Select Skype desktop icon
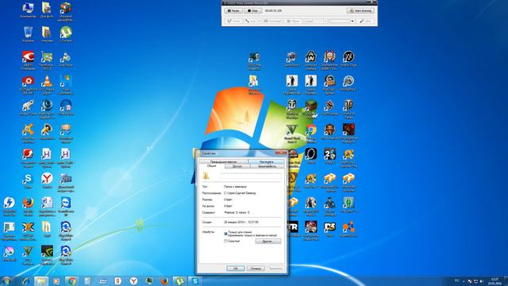Viewport: 508px width, 286px height. [29, 180]
